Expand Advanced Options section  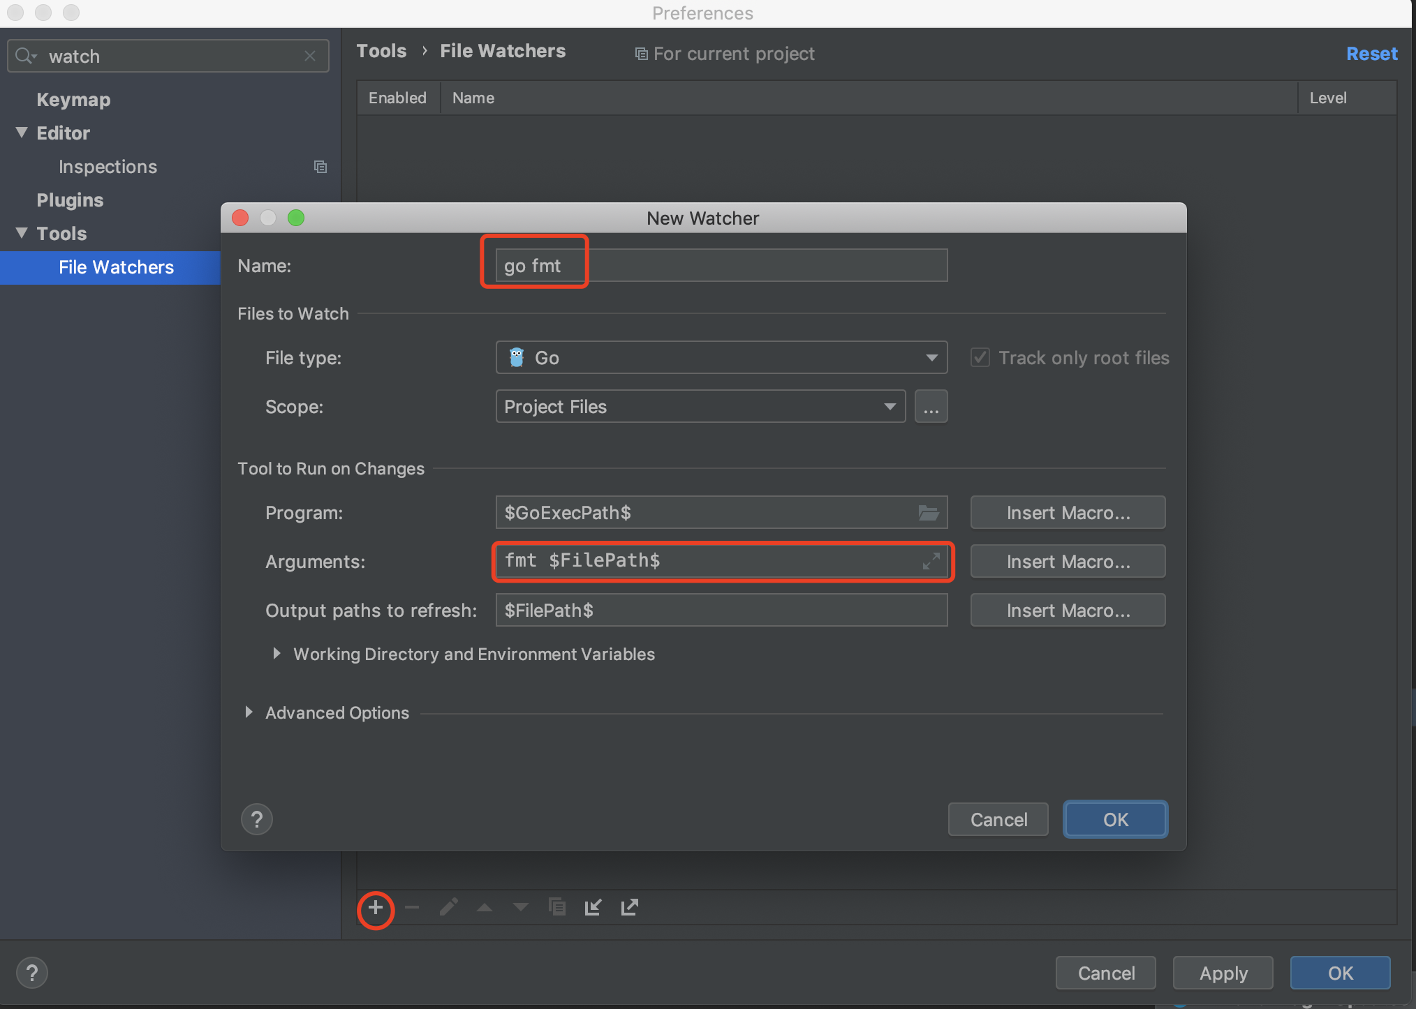[249, 712]
